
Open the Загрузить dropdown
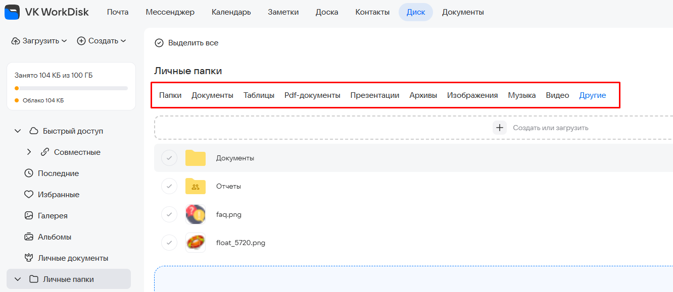coord(39,41)
